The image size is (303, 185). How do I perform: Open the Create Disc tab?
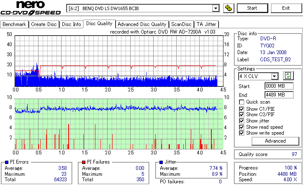click(44, 24)
